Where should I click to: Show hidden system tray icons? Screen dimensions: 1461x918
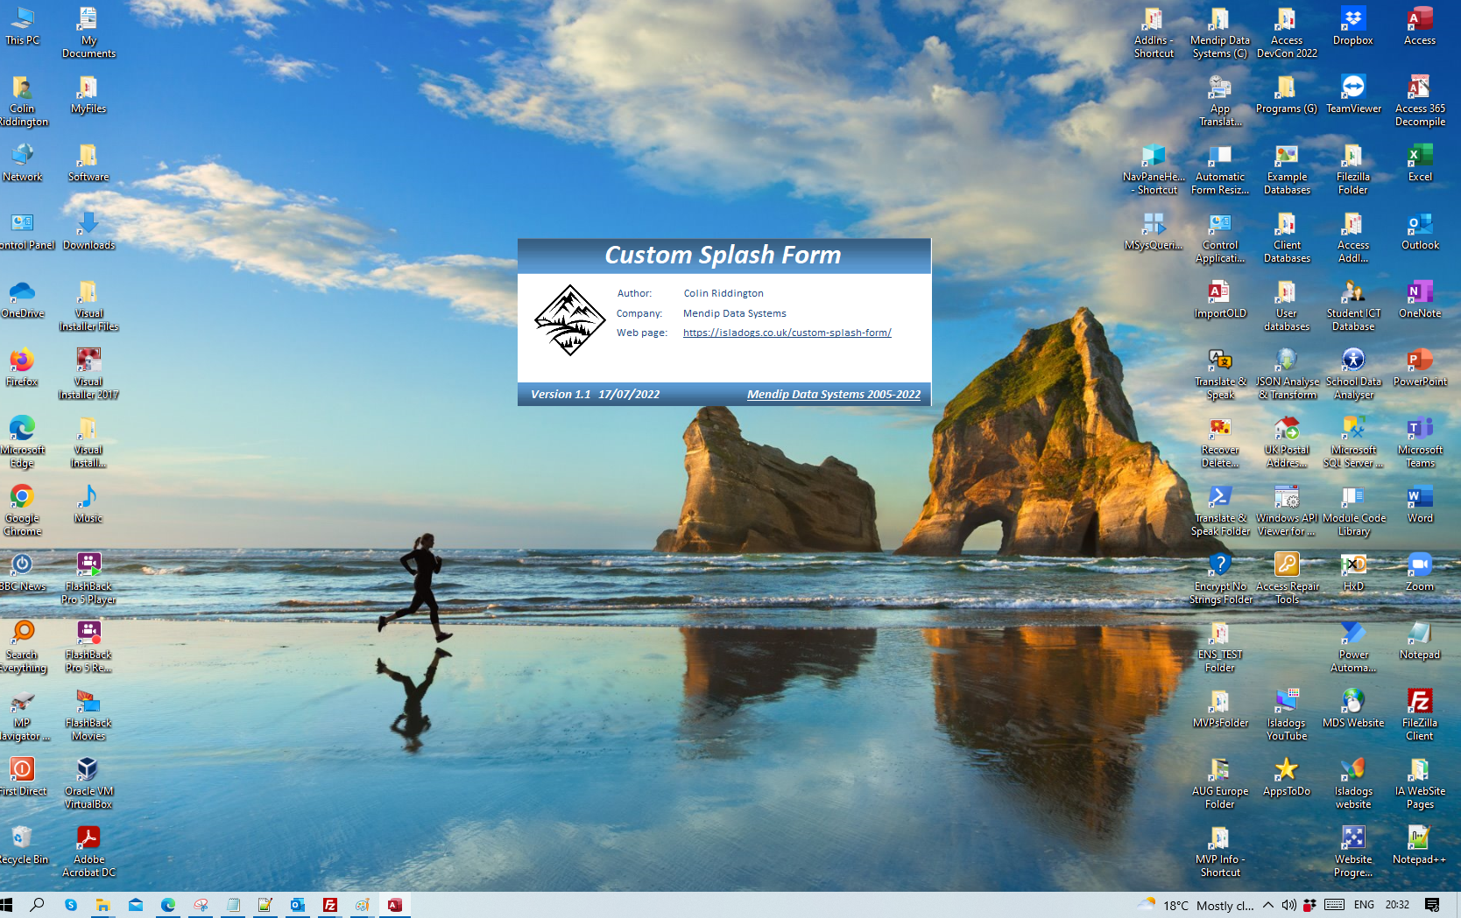coord(1267,905)
